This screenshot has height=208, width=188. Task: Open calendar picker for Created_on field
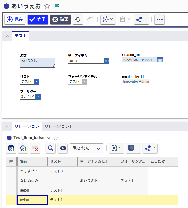point(160,60)
